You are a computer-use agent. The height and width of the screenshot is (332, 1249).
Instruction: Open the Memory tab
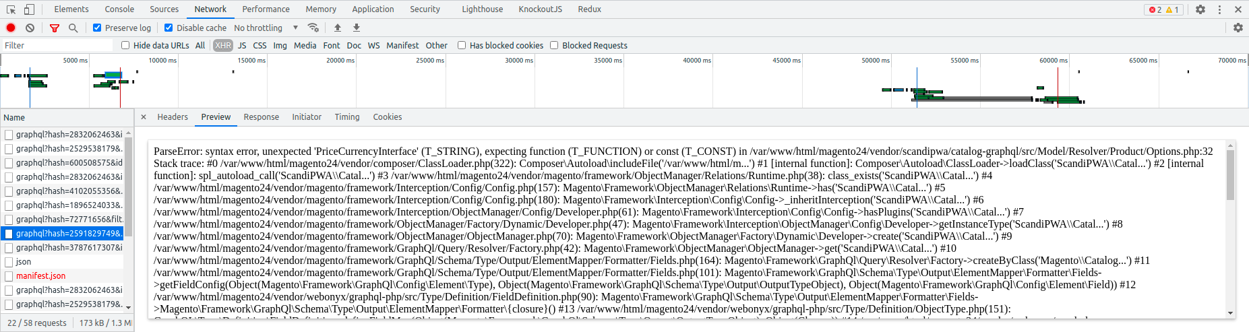coord(321,9)
